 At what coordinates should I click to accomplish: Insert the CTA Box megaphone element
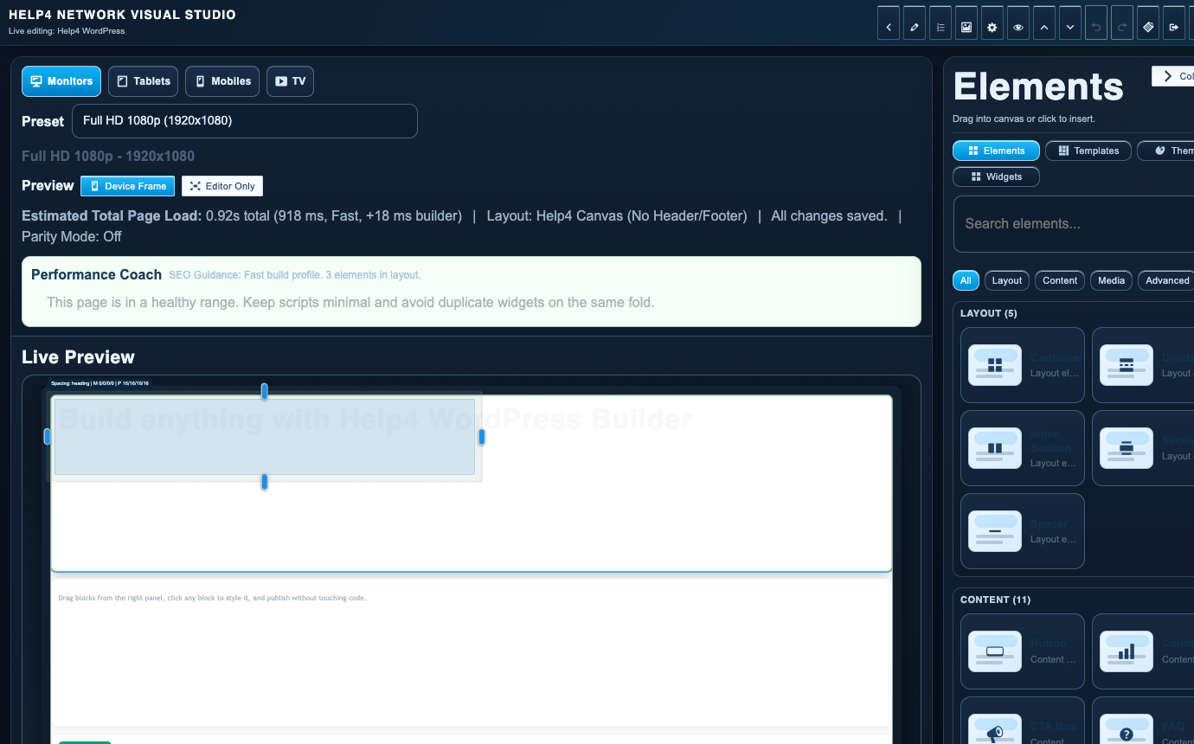point(1023,721)
